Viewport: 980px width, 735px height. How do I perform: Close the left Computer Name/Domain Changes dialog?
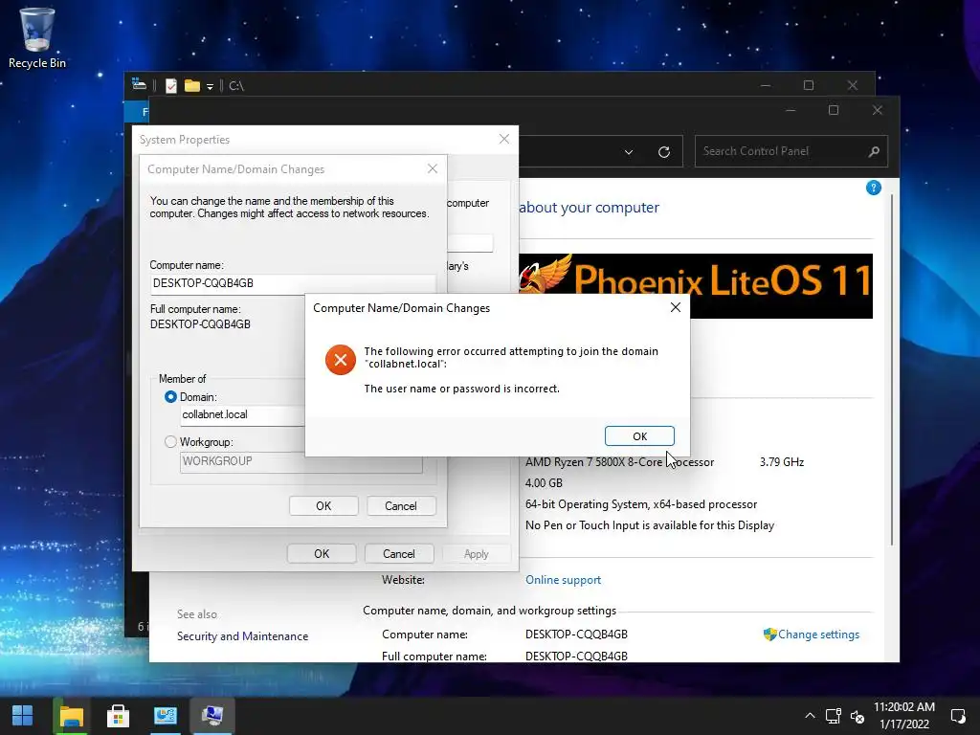[432, 168]
